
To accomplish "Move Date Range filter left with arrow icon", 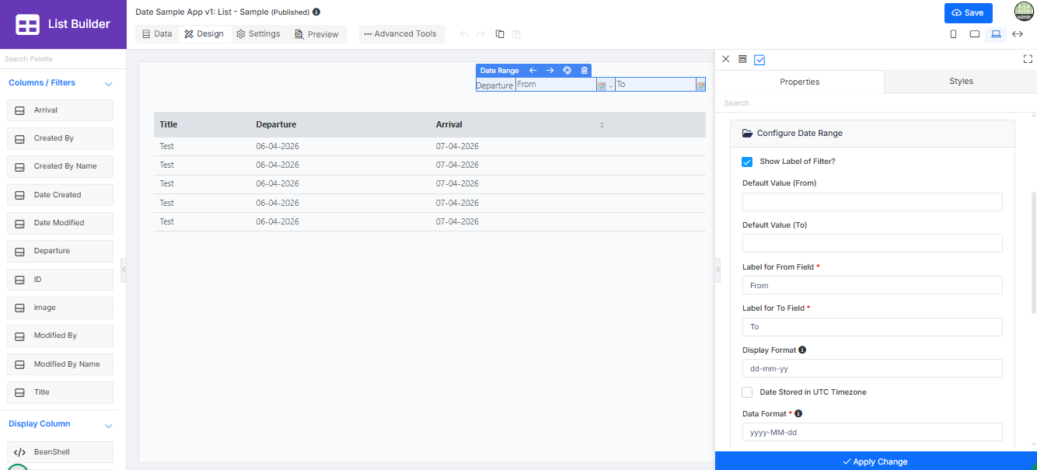I will coord(533,71).
